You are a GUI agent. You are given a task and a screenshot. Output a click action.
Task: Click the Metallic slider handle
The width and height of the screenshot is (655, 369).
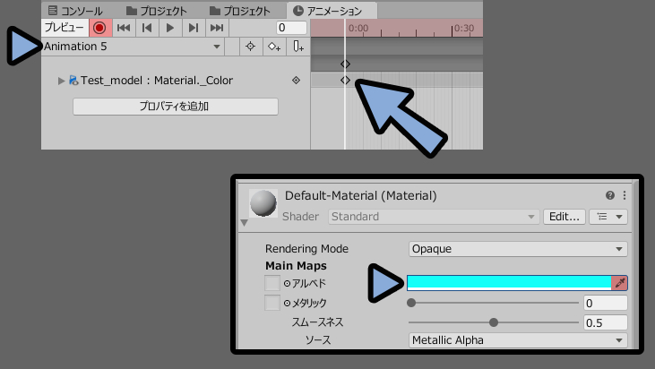pyautogui.click(x=411, y=303)
